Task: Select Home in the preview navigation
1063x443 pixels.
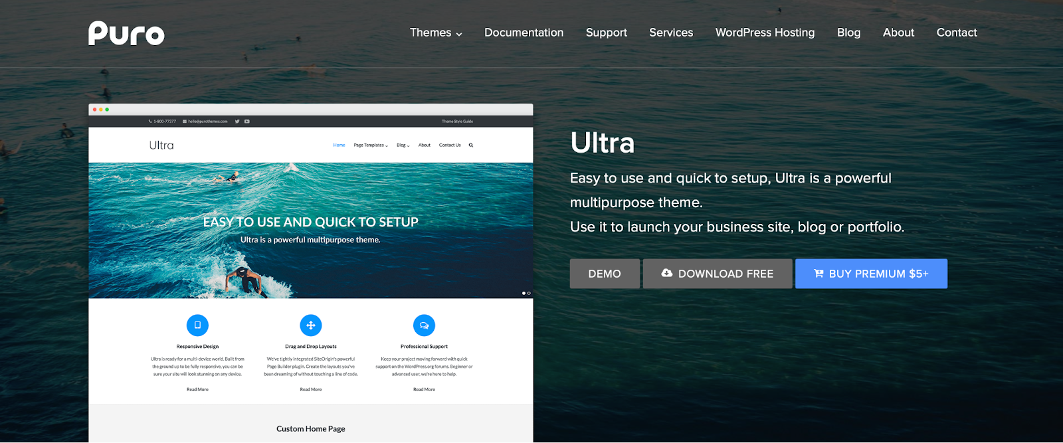Action: tap(339, 145)
